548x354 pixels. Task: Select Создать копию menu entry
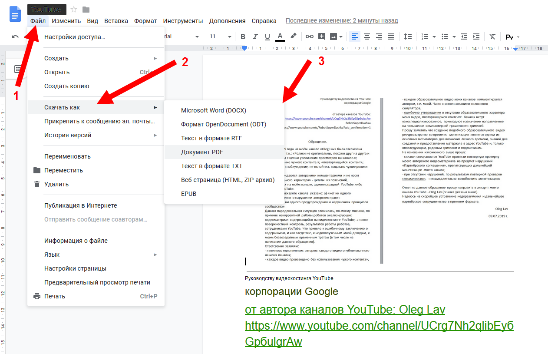96,86
